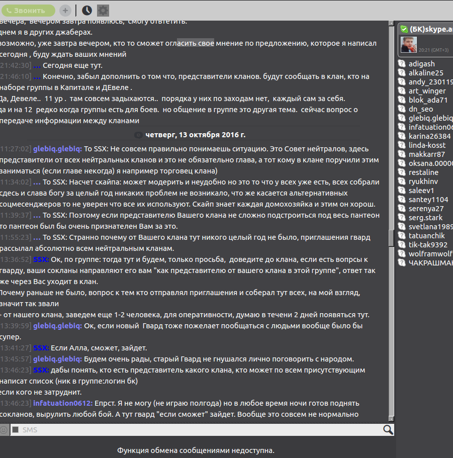The height and width of the screenshot is (458, 453).
Task: Open the gear settings icon
Action: pos(103,11)
